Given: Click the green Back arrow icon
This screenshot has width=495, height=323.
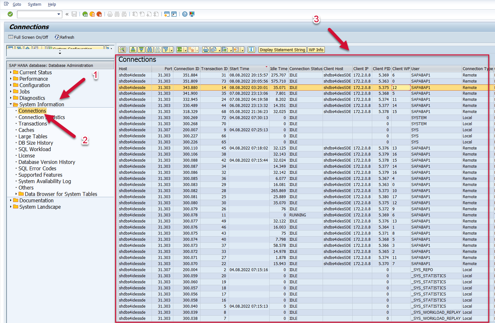Looking at the screenshot, I should [x=85, y=14].
